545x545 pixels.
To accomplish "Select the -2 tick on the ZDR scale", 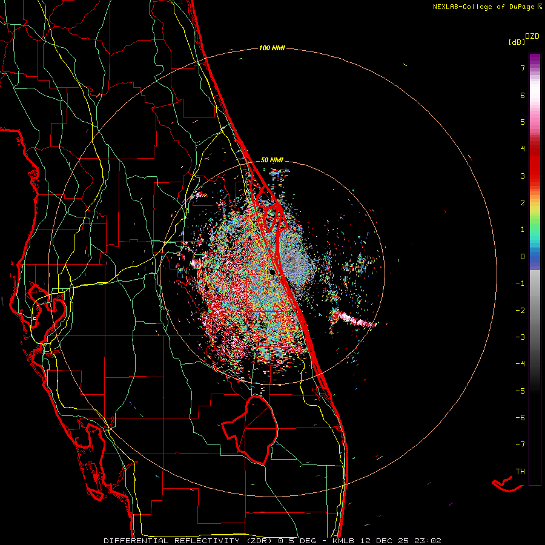I will click(x=520, y=311).
